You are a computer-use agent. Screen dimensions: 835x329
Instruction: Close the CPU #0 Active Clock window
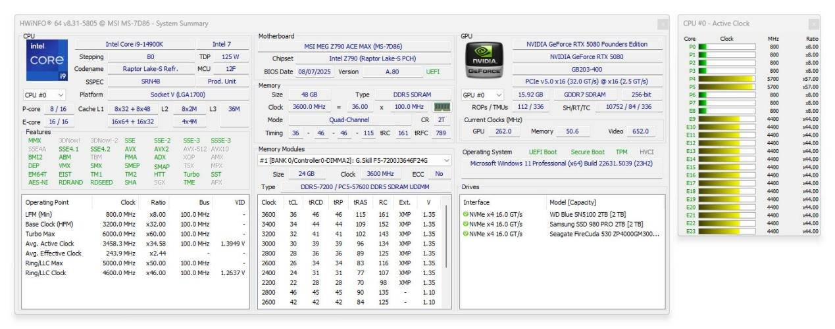click(814, 24)
